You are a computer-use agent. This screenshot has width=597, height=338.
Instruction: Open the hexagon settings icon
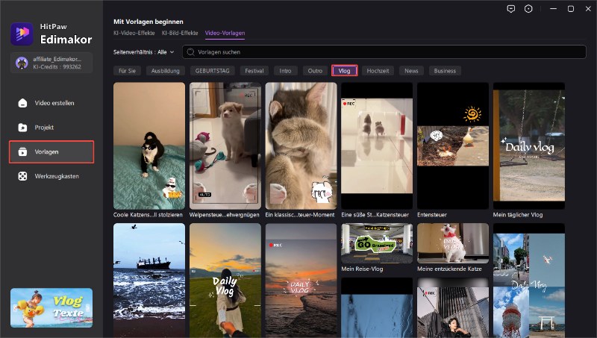click(x=529, y=9)
